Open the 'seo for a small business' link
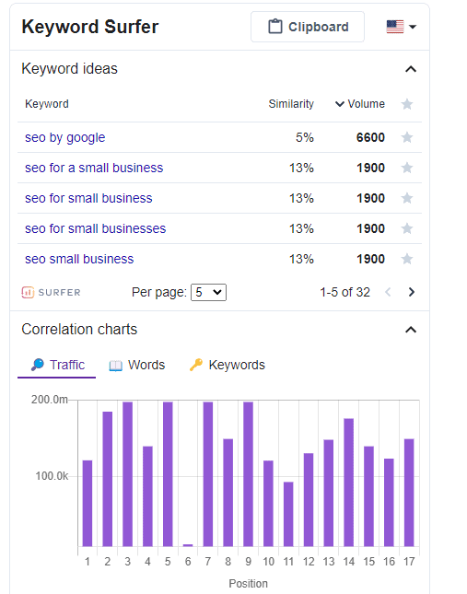The width and height of the screenshot is (467, 594). (x=94, y=168)
